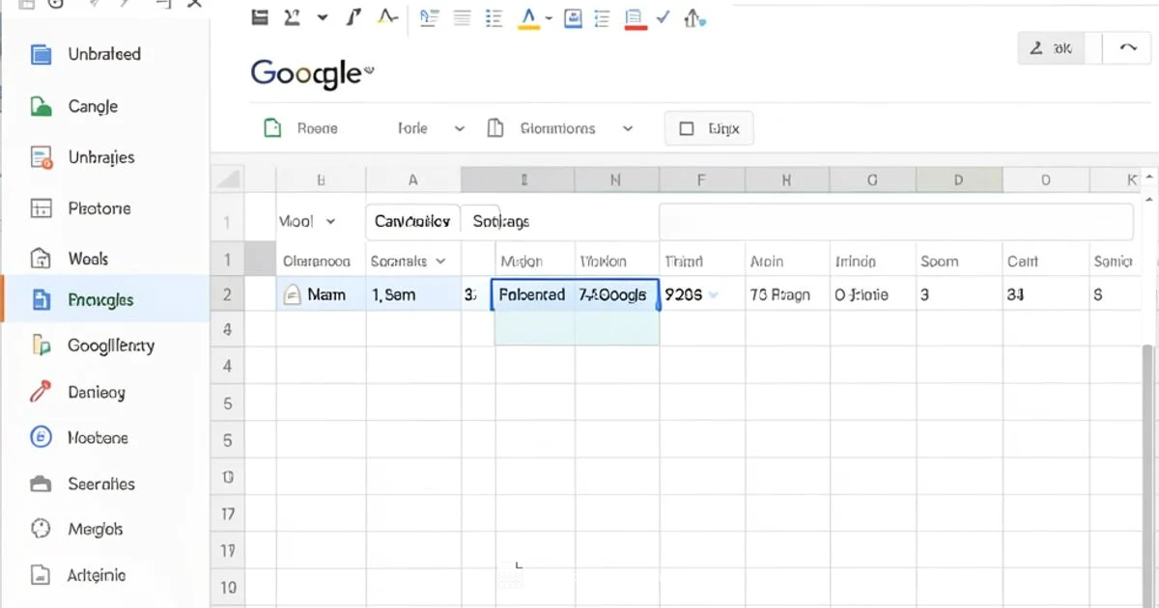The width and height of the screenshot is (1159, 608).
Task: Select the Fnoxcgles sidebar item
Action: point(100,300)
